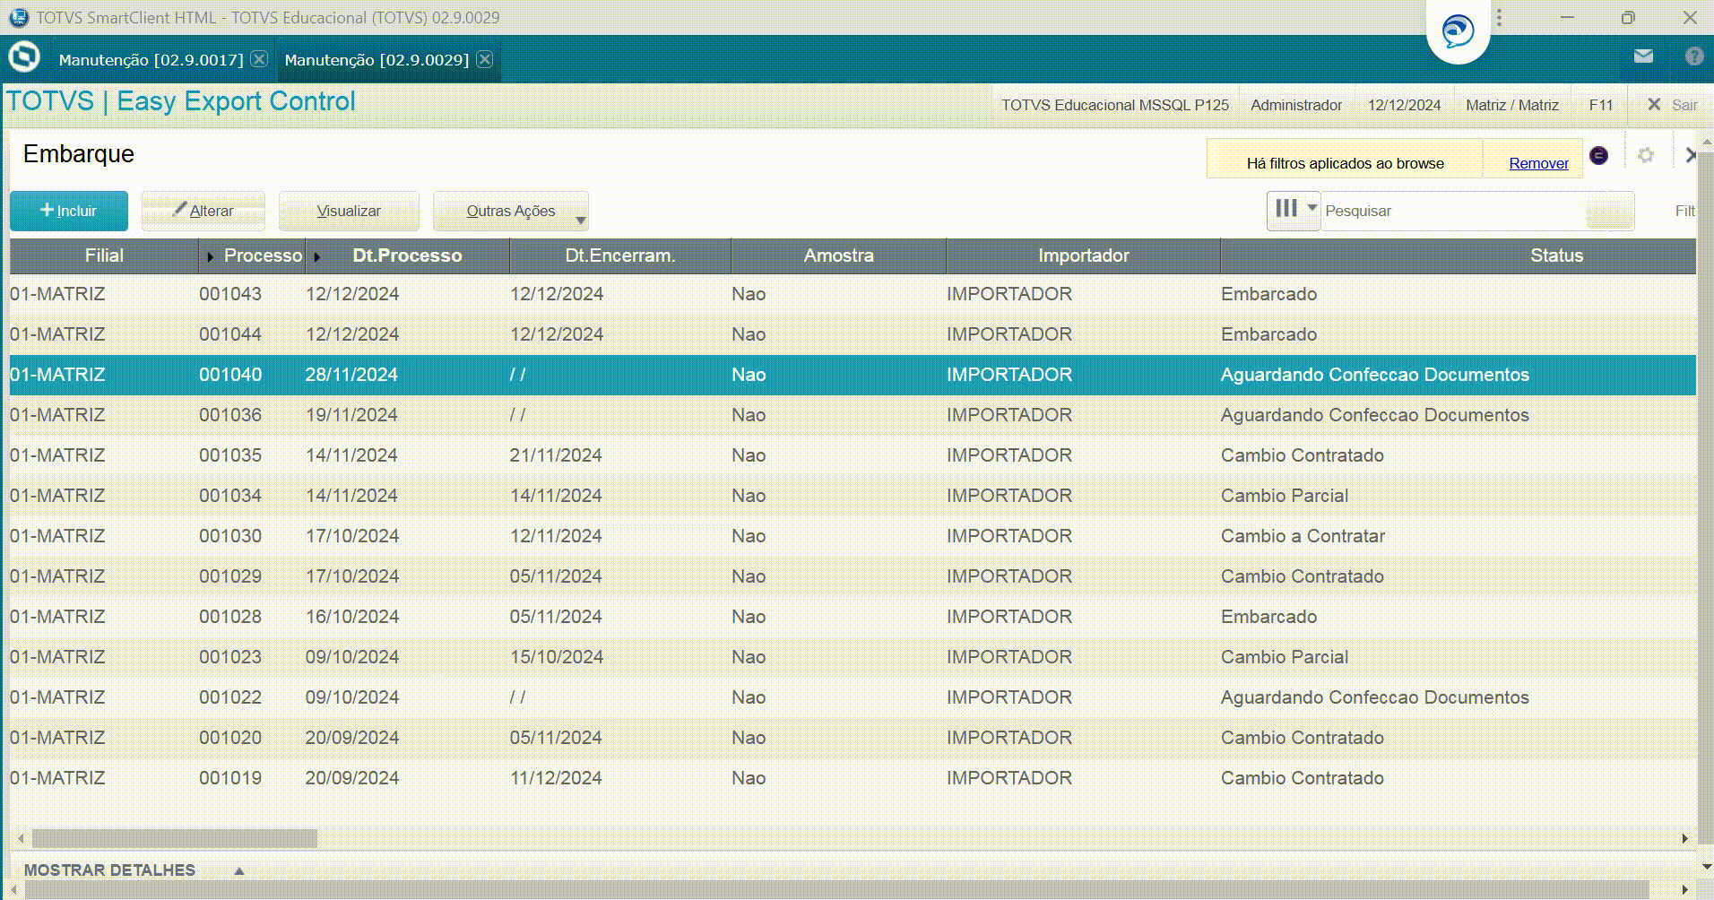This screenshot has height=900, width=1714.
Task: Switch to Manutenção [02.9.0029] tab
Action: 377,60
